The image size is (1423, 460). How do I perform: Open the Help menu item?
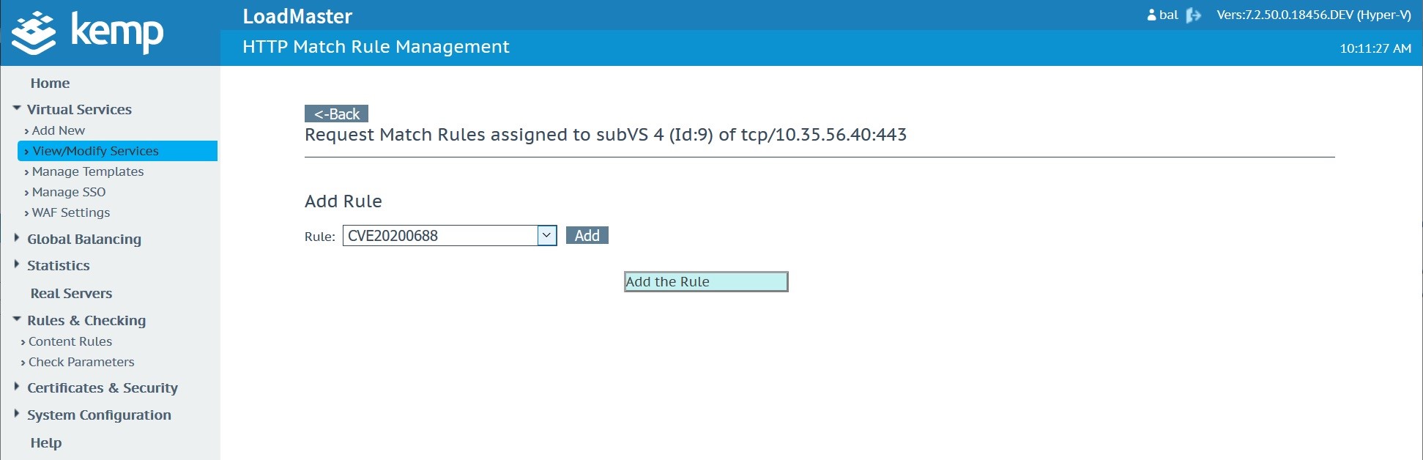coord(45,442)
